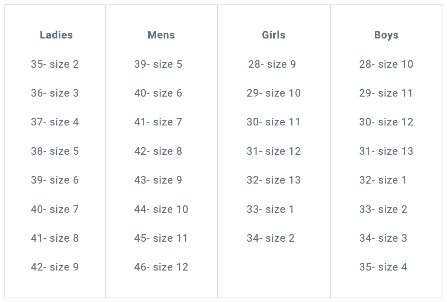Viewport: 447px width, 302px height.
Task: Select Mens 46- size 12 entry
Action: pyautogui.click(x=161, y=267)
